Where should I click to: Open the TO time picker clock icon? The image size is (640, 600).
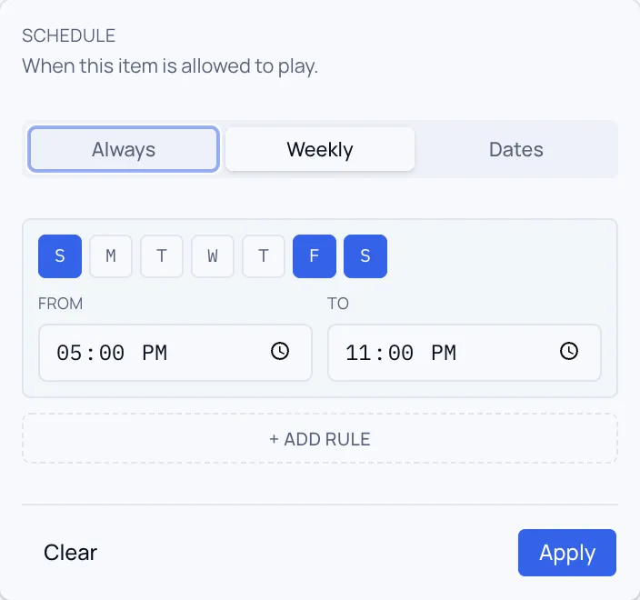[x=569, y=352]
